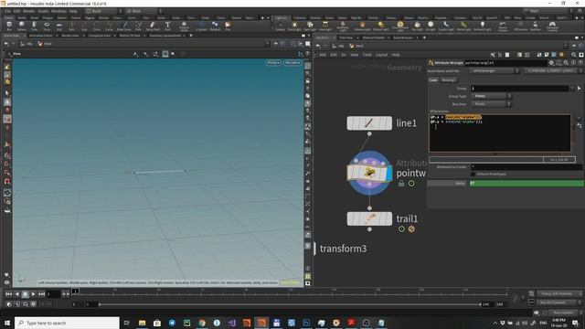Screen dimensions: 585x329
Task: Open parameter gear menu for Attribute Wrangle
Action: click(551, 63)
